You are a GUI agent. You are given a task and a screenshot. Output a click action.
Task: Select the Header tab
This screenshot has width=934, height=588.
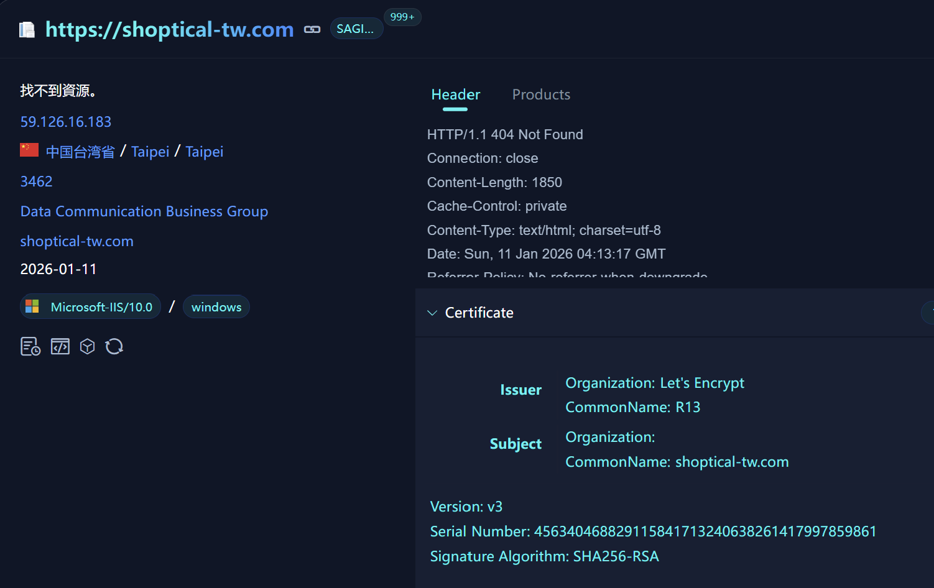[456, 94]
